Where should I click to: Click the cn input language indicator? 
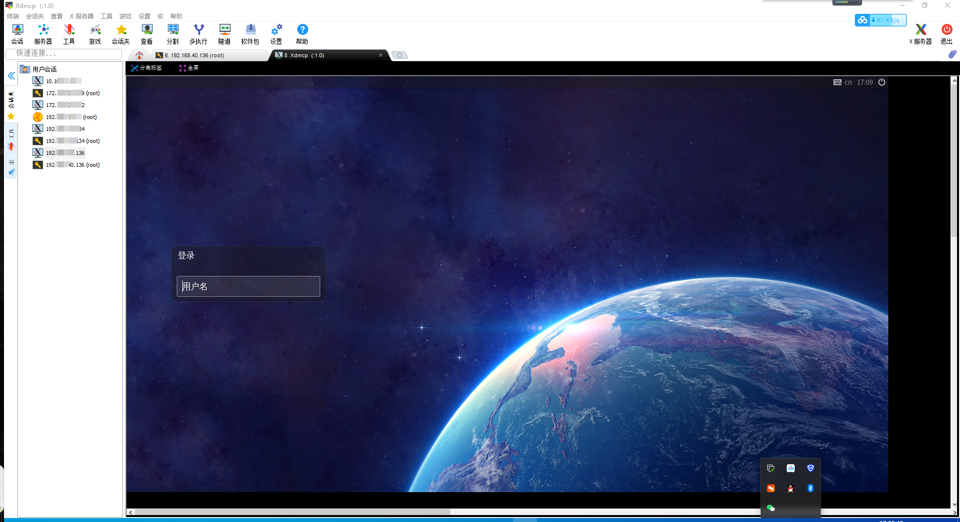tap(848, 82)
